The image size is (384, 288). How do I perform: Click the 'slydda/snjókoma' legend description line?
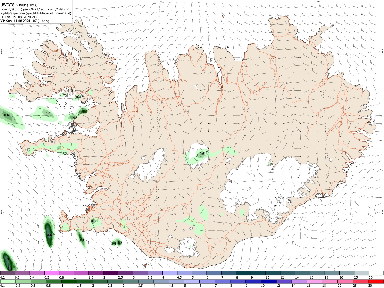pos(36,13)
